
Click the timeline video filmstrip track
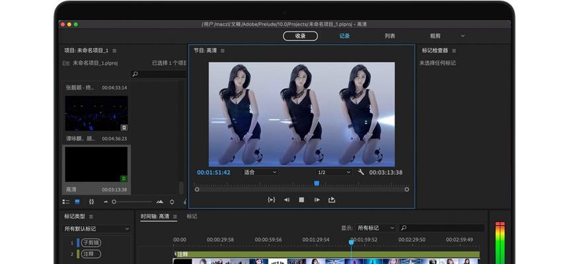(x=326, y=261)
